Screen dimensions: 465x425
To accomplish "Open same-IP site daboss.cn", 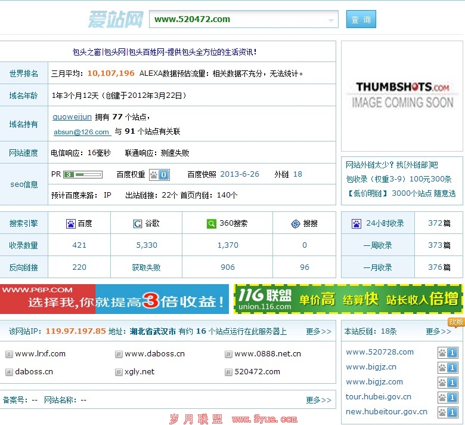I will coord(34,371).
